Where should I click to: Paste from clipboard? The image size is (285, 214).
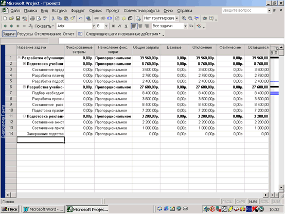[x=66, y=19]
